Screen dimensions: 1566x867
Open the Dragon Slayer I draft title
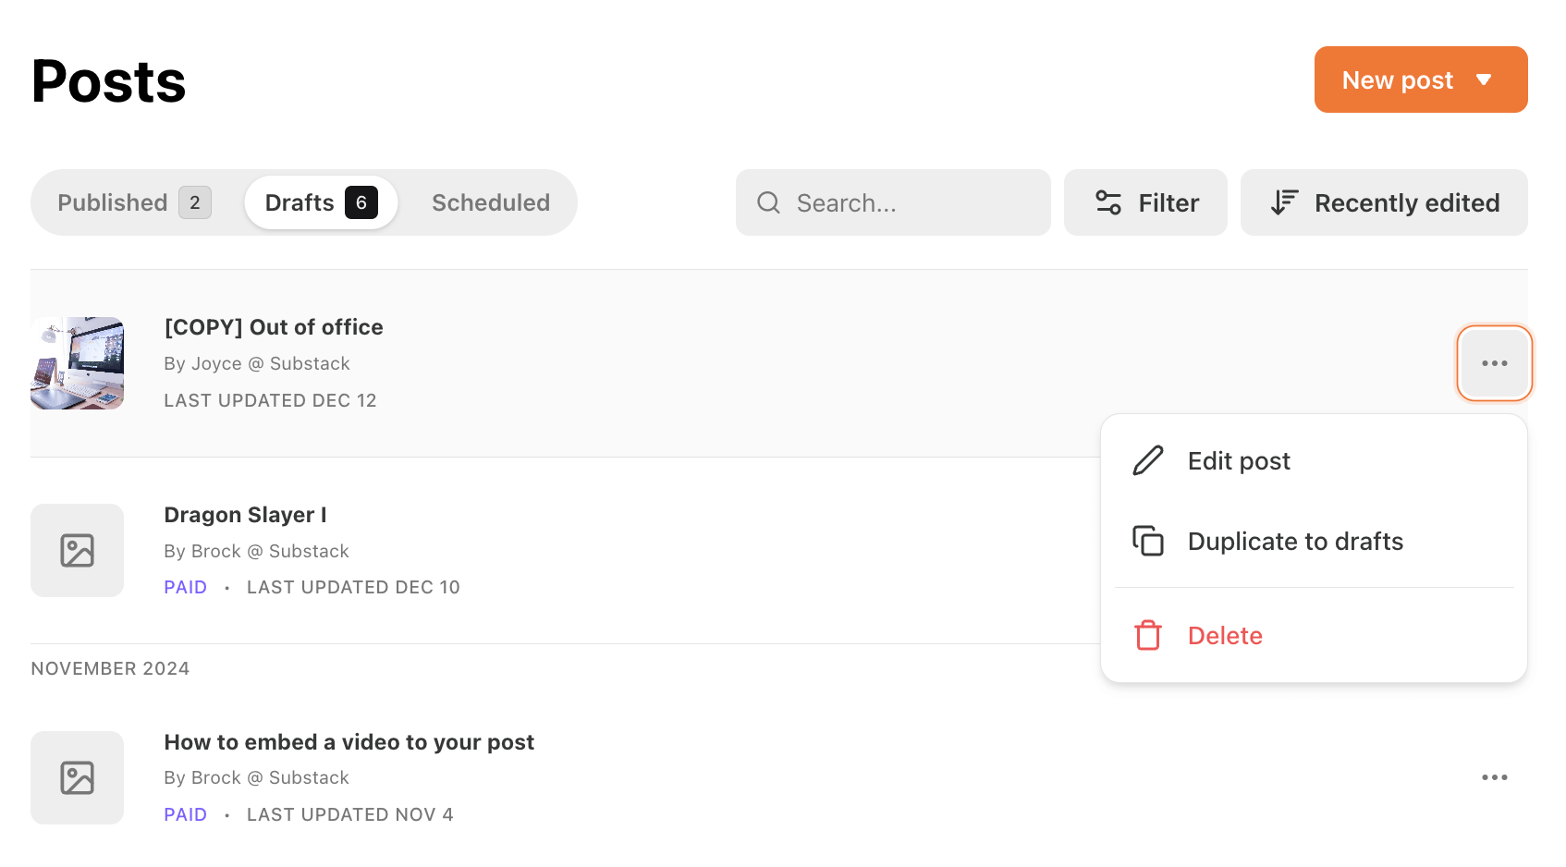(245, 515)
